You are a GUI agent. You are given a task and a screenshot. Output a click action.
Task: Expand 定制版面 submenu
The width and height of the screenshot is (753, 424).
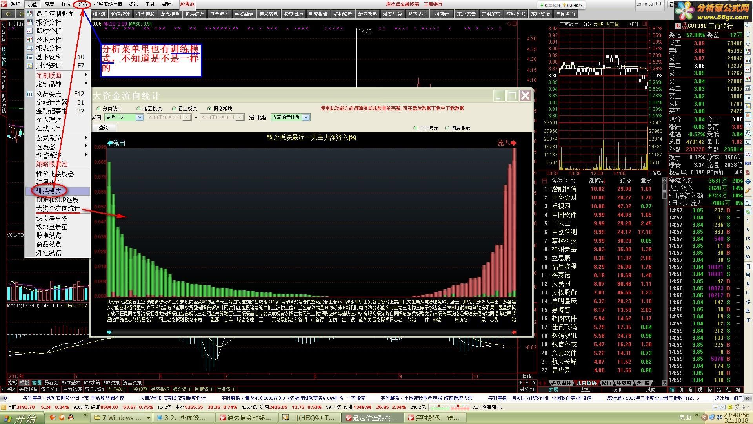tap(58, 75)
